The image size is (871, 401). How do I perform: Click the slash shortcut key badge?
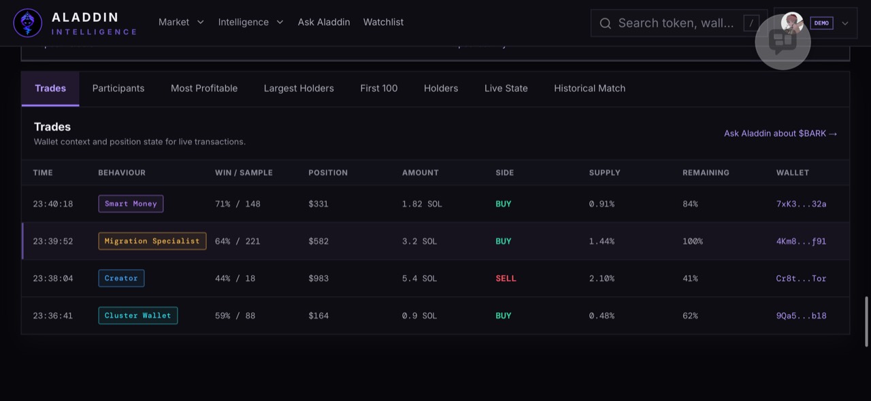point(751,23)
